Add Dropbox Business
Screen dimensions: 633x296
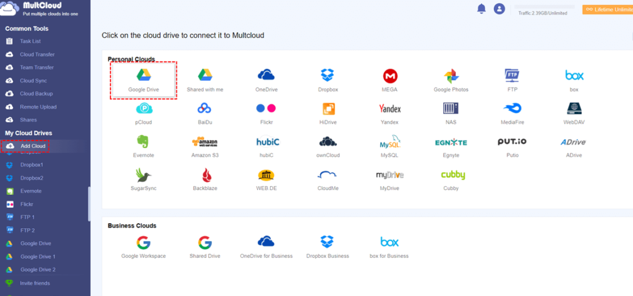[x=328, y=247]
